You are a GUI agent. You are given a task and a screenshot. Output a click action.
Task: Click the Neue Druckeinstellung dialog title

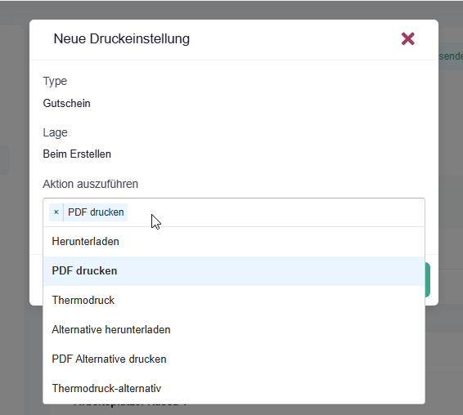point(122,39)
